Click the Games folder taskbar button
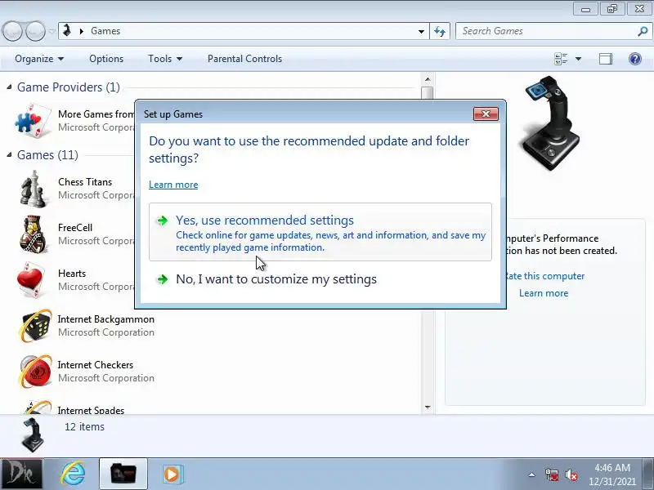Screen dimensions: 654x490 [123, 474]
